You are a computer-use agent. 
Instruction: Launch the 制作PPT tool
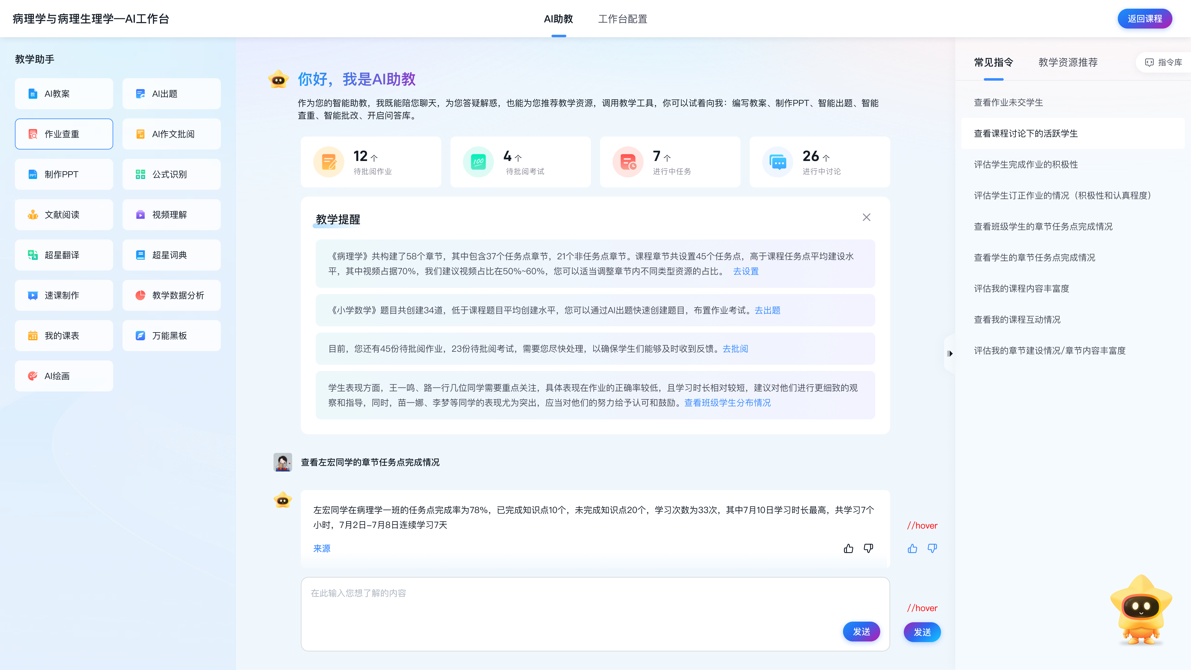pyautogui.click(x=64, y=174)
